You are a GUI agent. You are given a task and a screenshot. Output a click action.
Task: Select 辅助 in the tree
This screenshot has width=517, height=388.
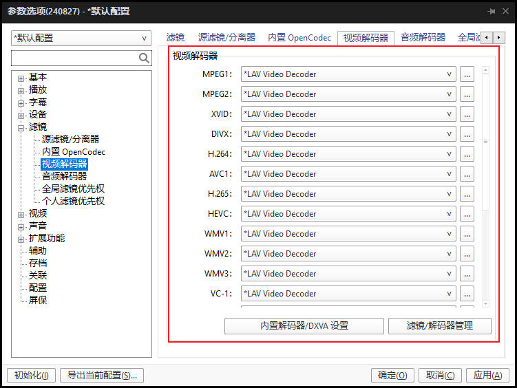pos(38,250)
